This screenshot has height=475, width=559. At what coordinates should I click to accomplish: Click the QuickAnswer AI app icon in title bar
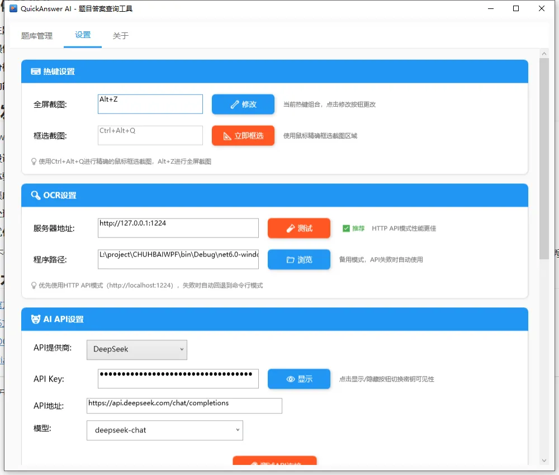click(13, 9)
